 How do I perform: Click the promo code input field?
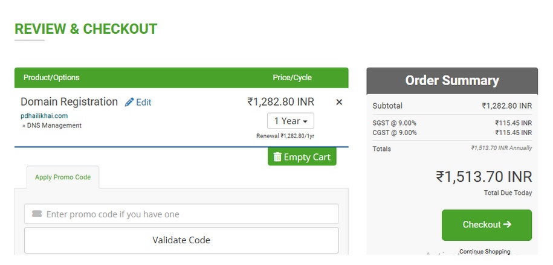coord(181,214)
